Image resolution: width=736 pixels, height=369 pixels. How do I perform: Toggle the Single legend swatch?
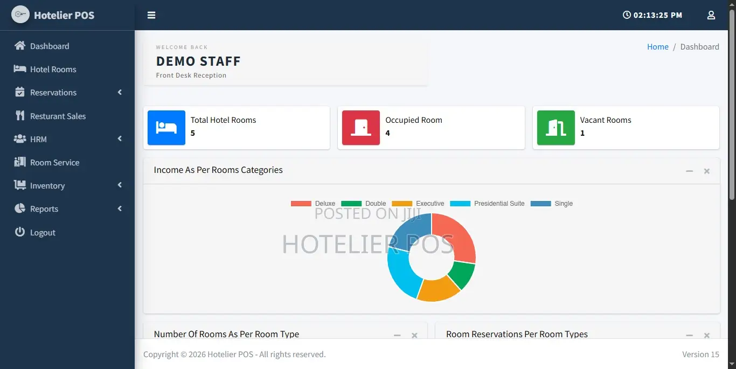[541, 204]
